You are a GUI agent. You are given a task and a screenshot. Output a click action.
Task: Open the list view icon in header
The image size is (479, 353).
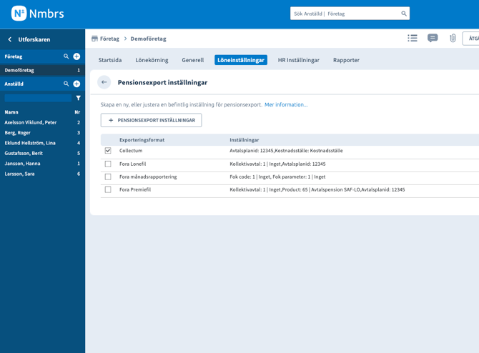pos(413,39)
